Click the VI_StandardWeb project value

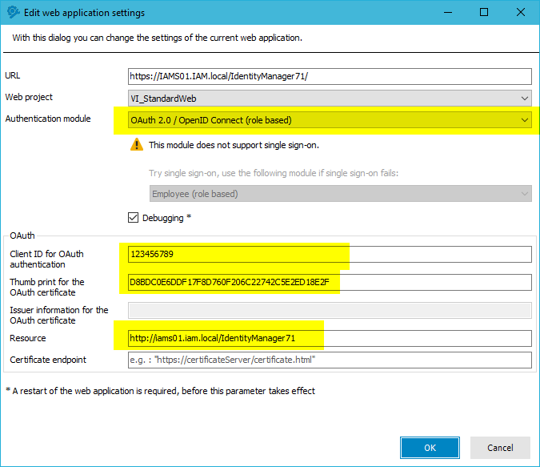[x=163, y=99]
